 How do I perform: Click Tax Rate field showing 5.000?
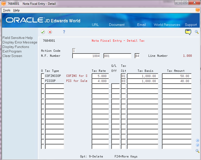tap(100, 76)
